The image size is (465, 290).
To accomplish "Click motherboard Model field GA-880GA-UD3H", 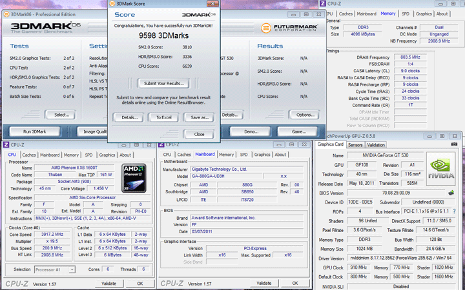I will click(226, 176).
